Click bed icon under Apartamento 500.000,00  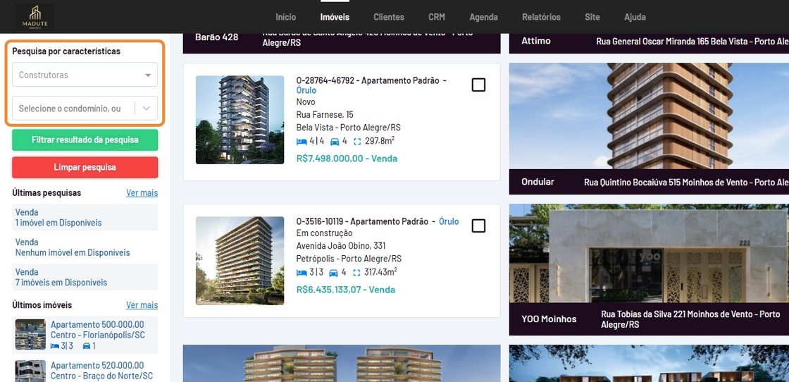click(55, 346)
